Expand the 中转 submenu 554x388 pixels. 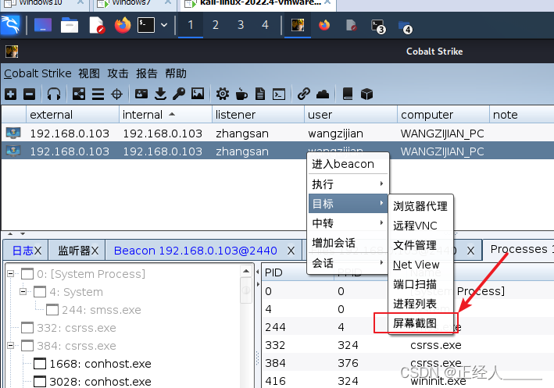(348, 223)
